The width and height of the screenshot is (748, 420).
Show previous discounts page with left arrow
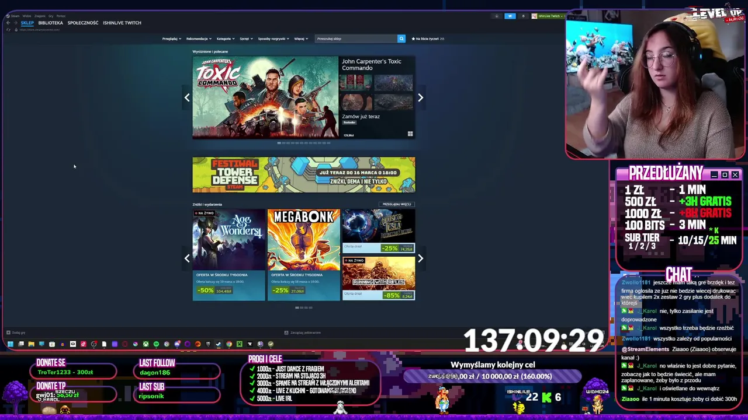(187, 258)
